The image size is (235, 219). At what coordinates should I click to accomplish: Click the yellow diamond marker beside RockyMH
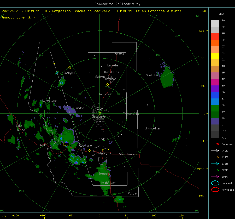70,68
